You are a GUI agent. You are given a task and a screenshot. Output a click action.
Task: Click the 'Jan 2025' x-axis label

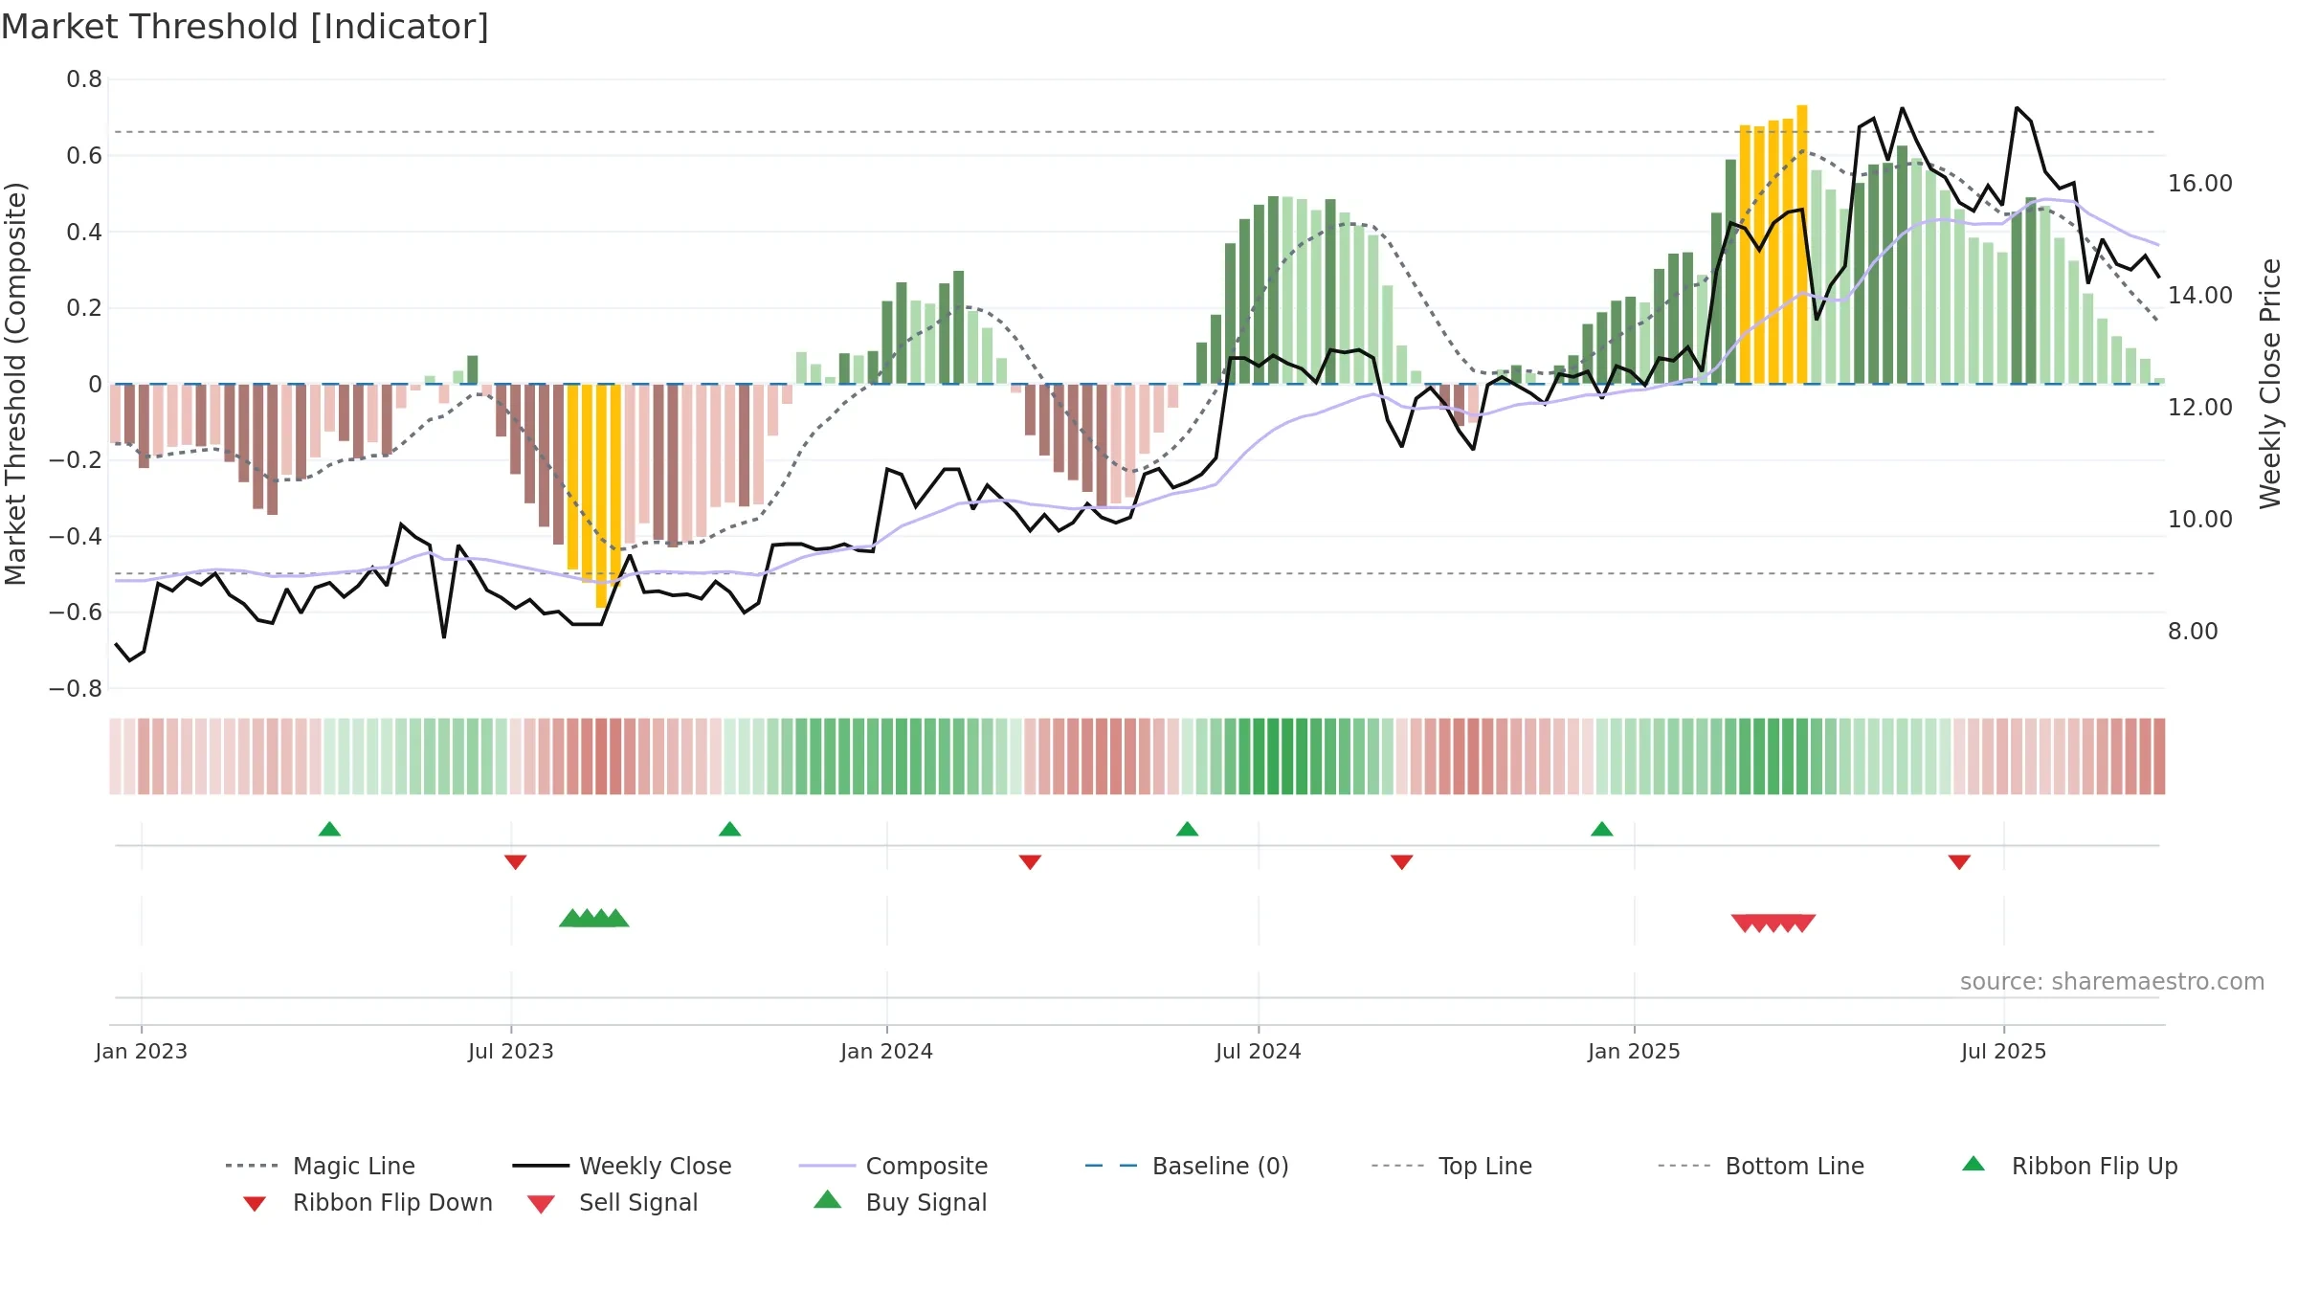click(x=1634, y=1051)
